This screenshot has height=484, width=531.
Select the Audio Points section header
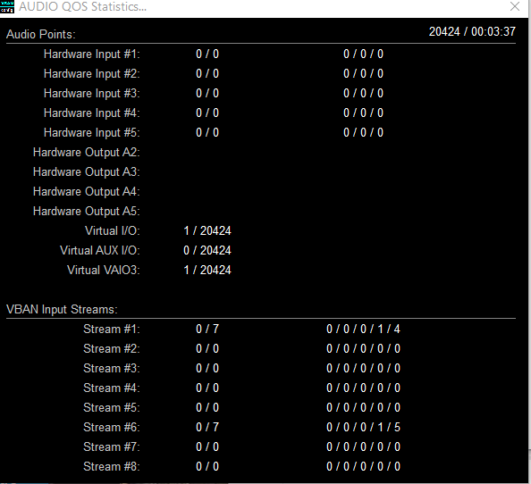40,35
